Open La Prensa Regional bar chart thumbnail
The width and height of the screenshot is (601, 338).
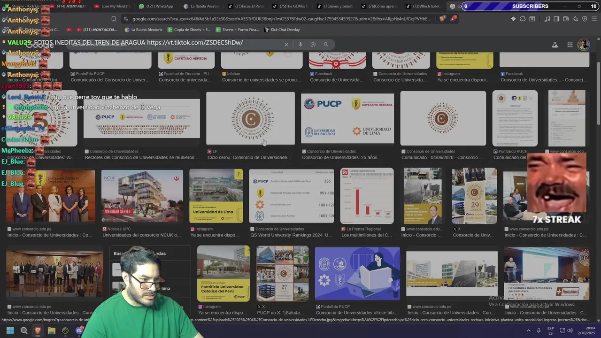pyautogui.click(x=367, y=196)
